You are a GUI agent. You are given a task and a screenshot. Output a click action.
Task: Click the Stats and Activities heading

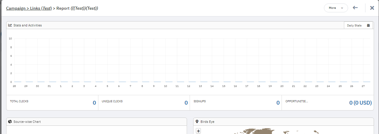tap(28, 25)
